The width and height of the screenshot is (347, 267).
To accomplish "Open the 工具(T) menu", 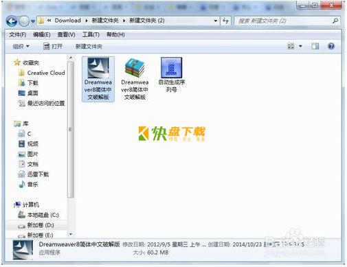I will (91, 34).
